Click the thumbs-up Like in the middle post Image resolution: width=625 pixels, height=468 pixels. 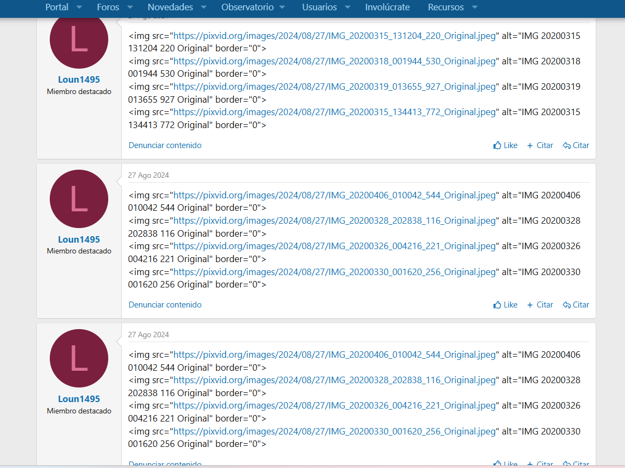(505, 305)
